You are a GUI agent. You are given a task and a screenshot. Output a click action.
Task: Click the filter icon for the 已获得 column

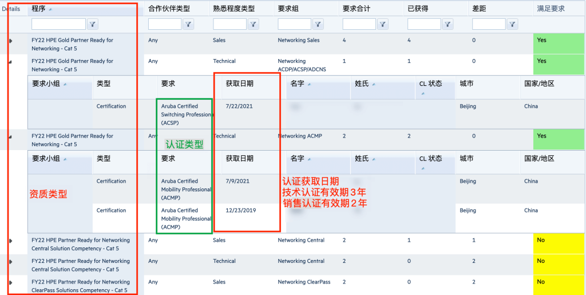click(x=448, y=24)
